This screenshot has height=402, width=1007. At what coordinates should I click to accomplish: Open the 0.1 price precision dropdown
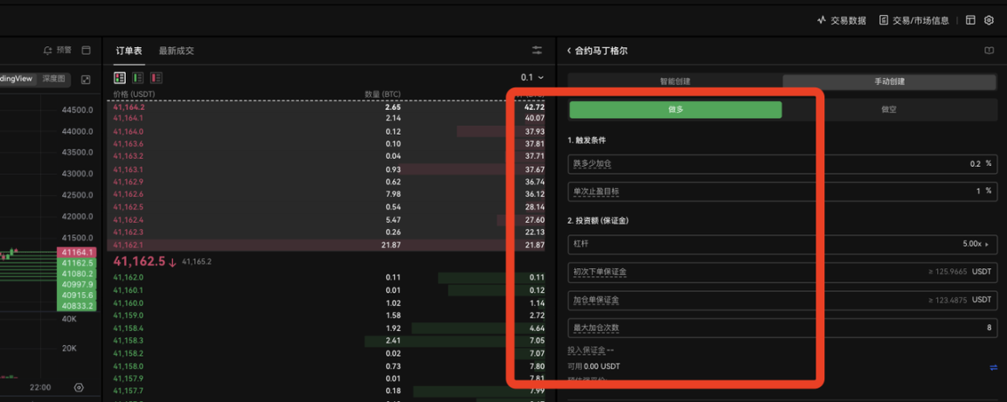click(x=531, y=78)
